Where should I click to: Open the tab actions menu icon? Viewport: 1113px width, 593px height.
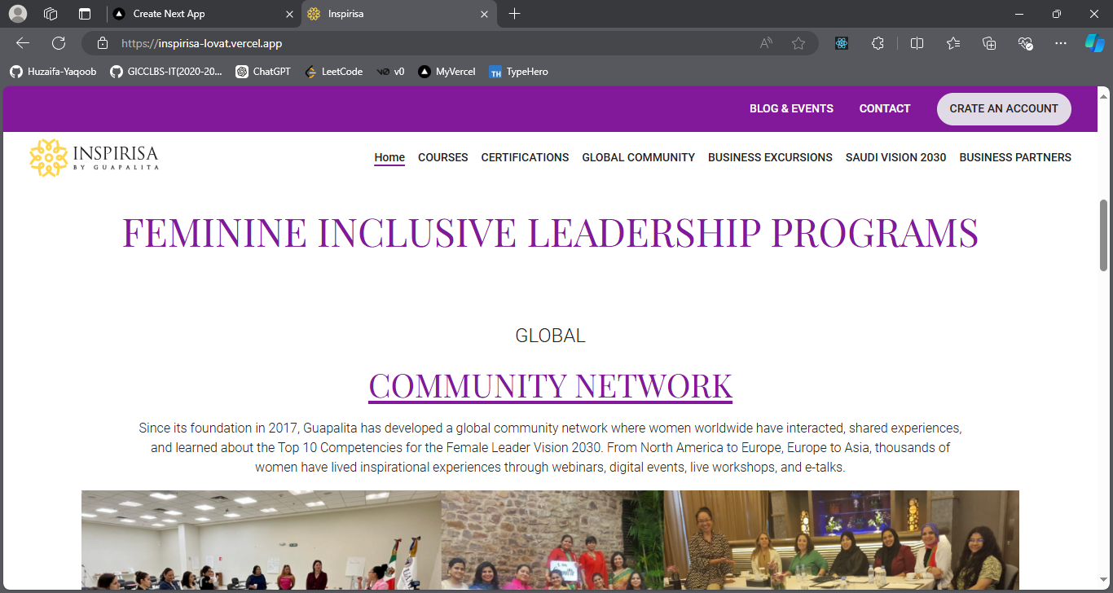point(85,14)
